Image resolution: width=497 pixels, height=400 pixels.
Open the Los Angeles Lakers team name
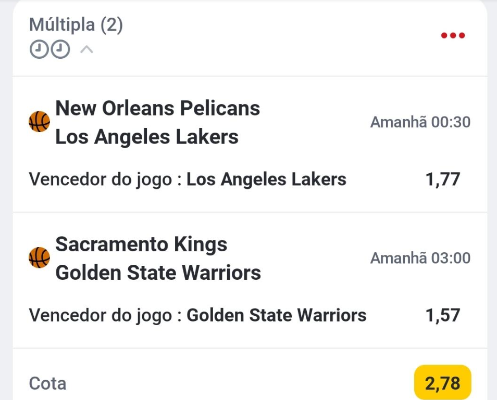[146, 137]
